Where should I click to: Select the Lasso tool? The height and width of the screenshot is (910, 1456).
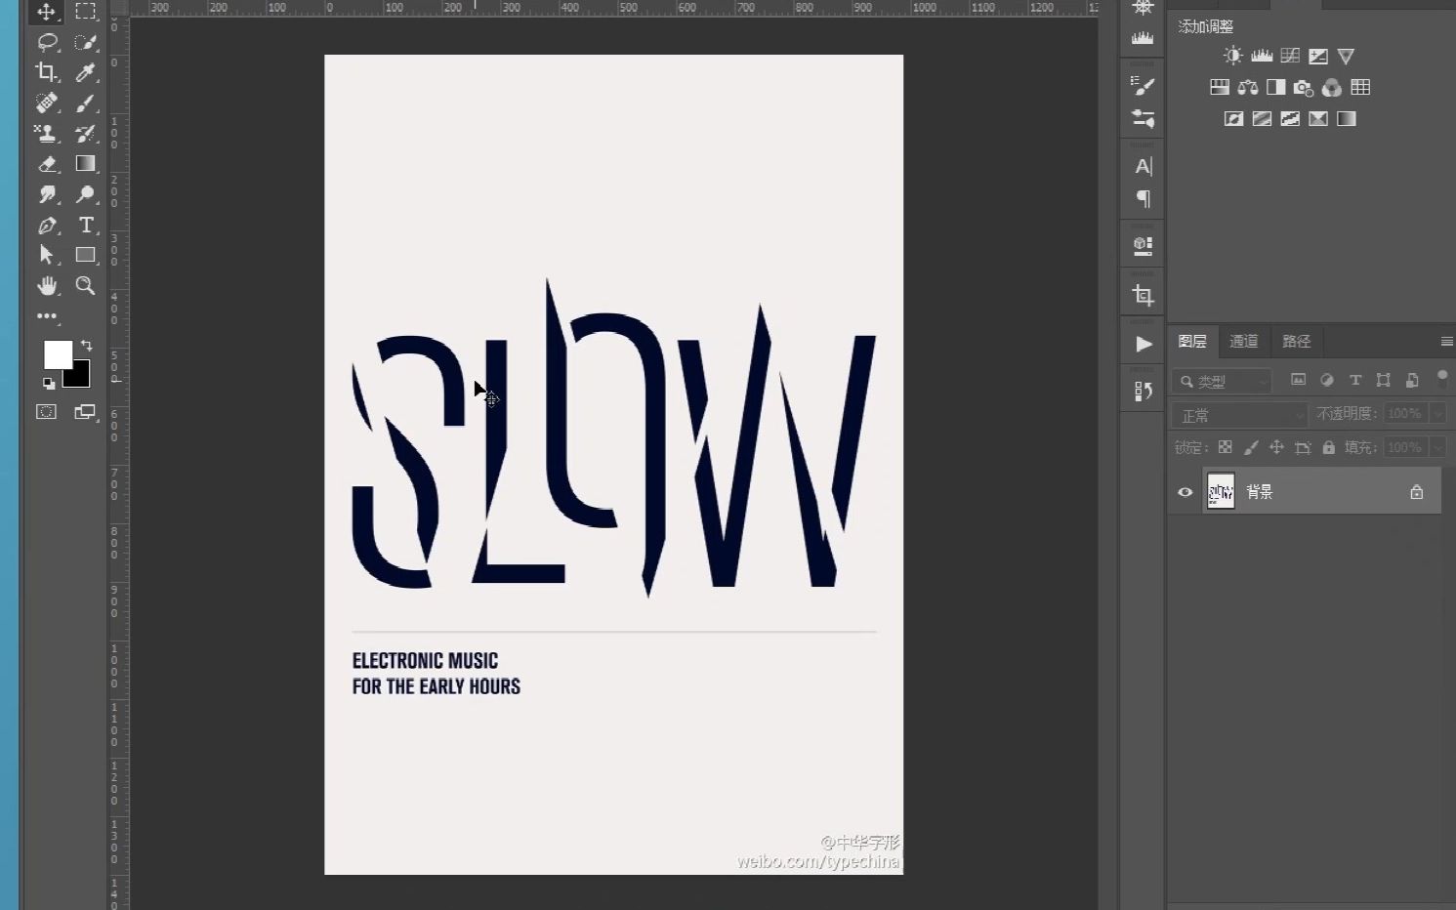click(46, 42)
